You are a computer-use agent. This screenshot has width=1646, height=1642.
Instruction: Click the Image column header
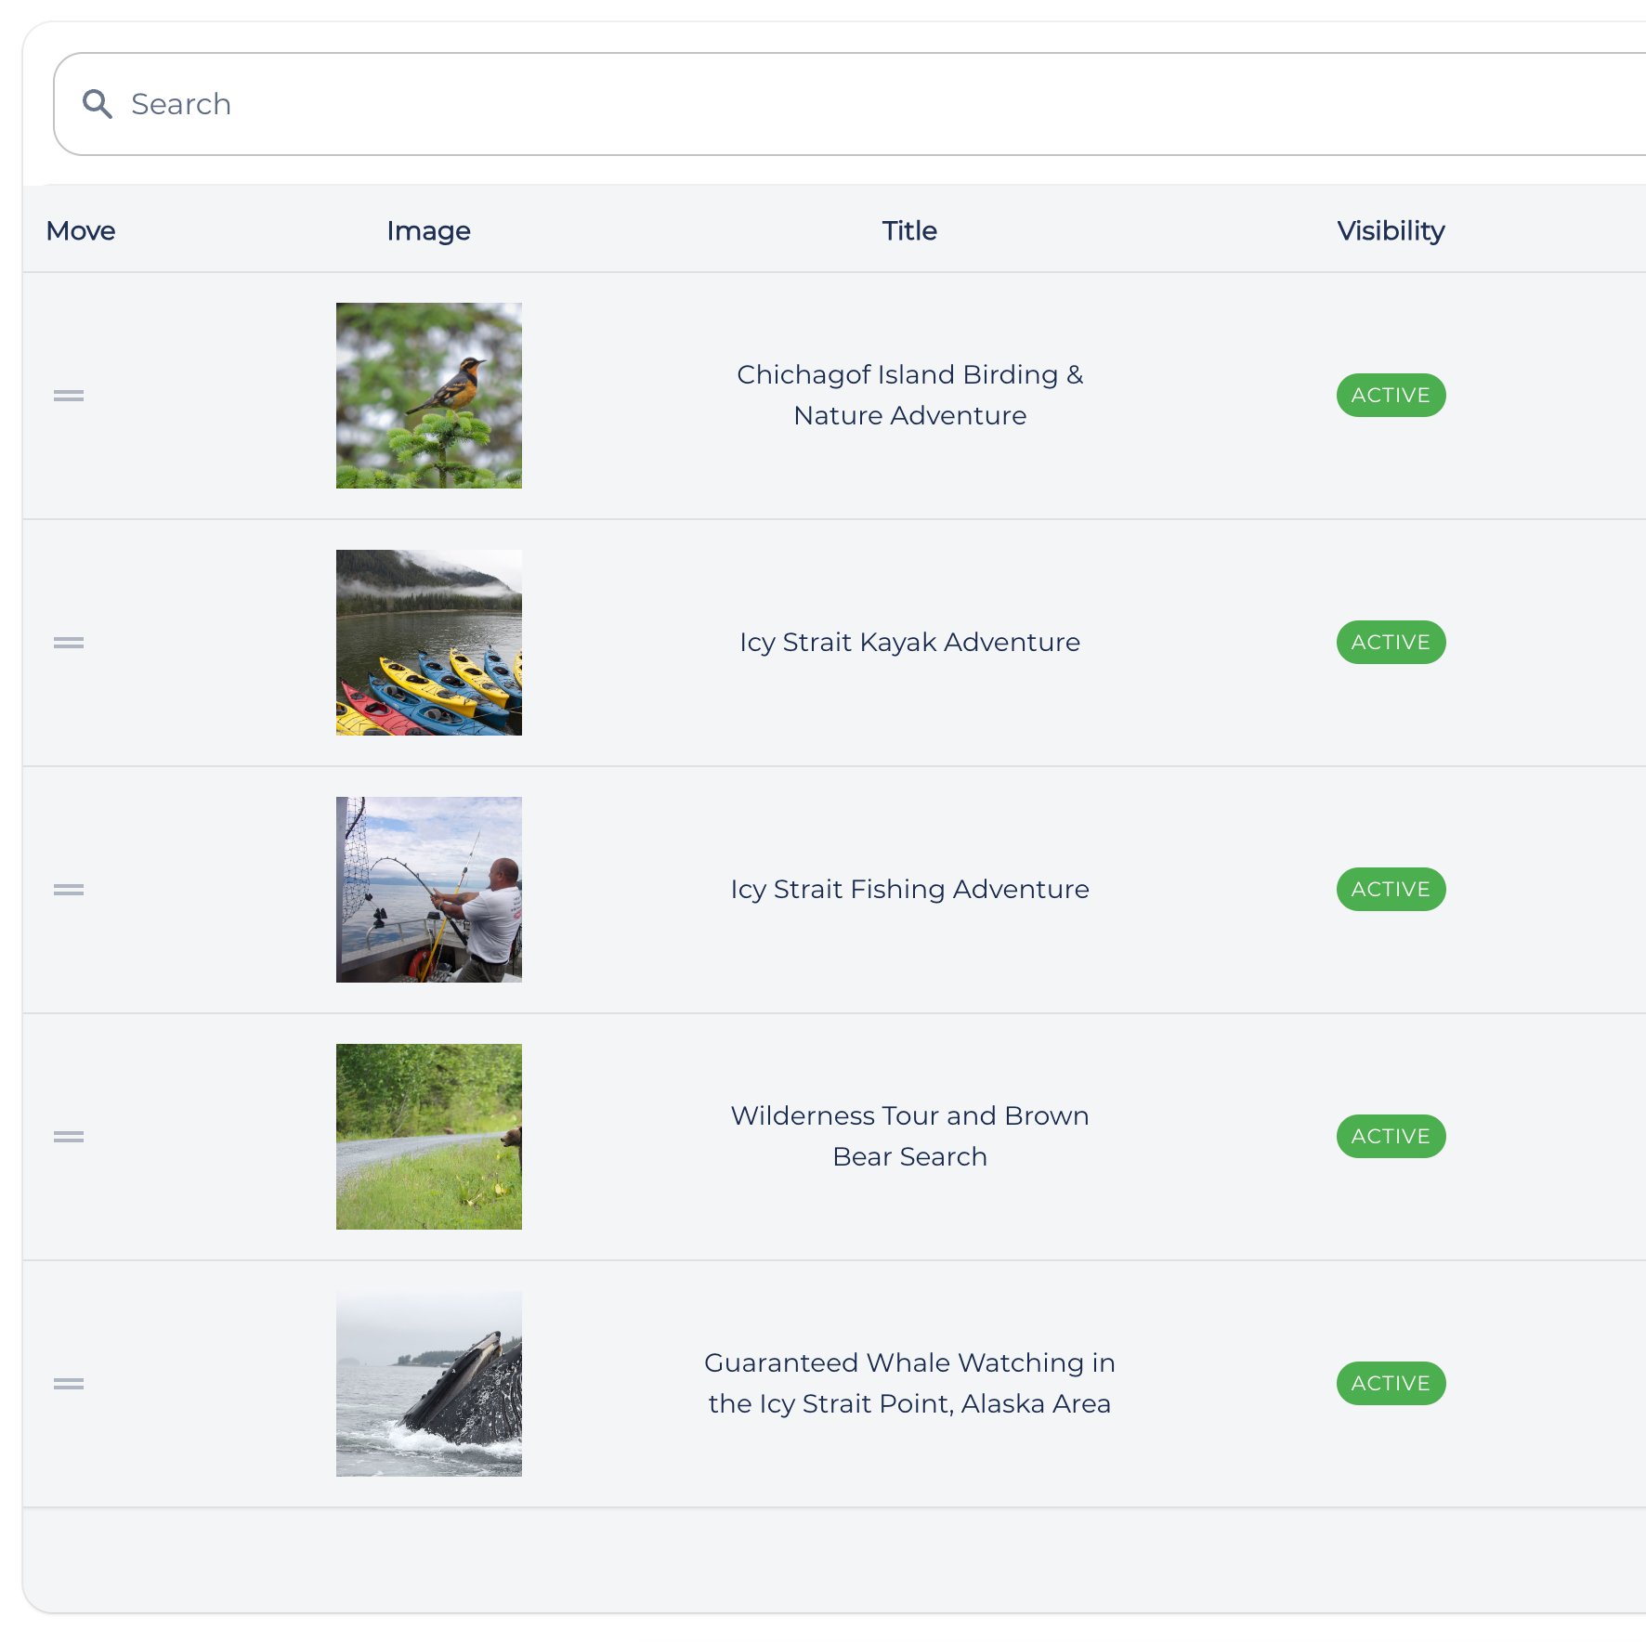(429, 231)
